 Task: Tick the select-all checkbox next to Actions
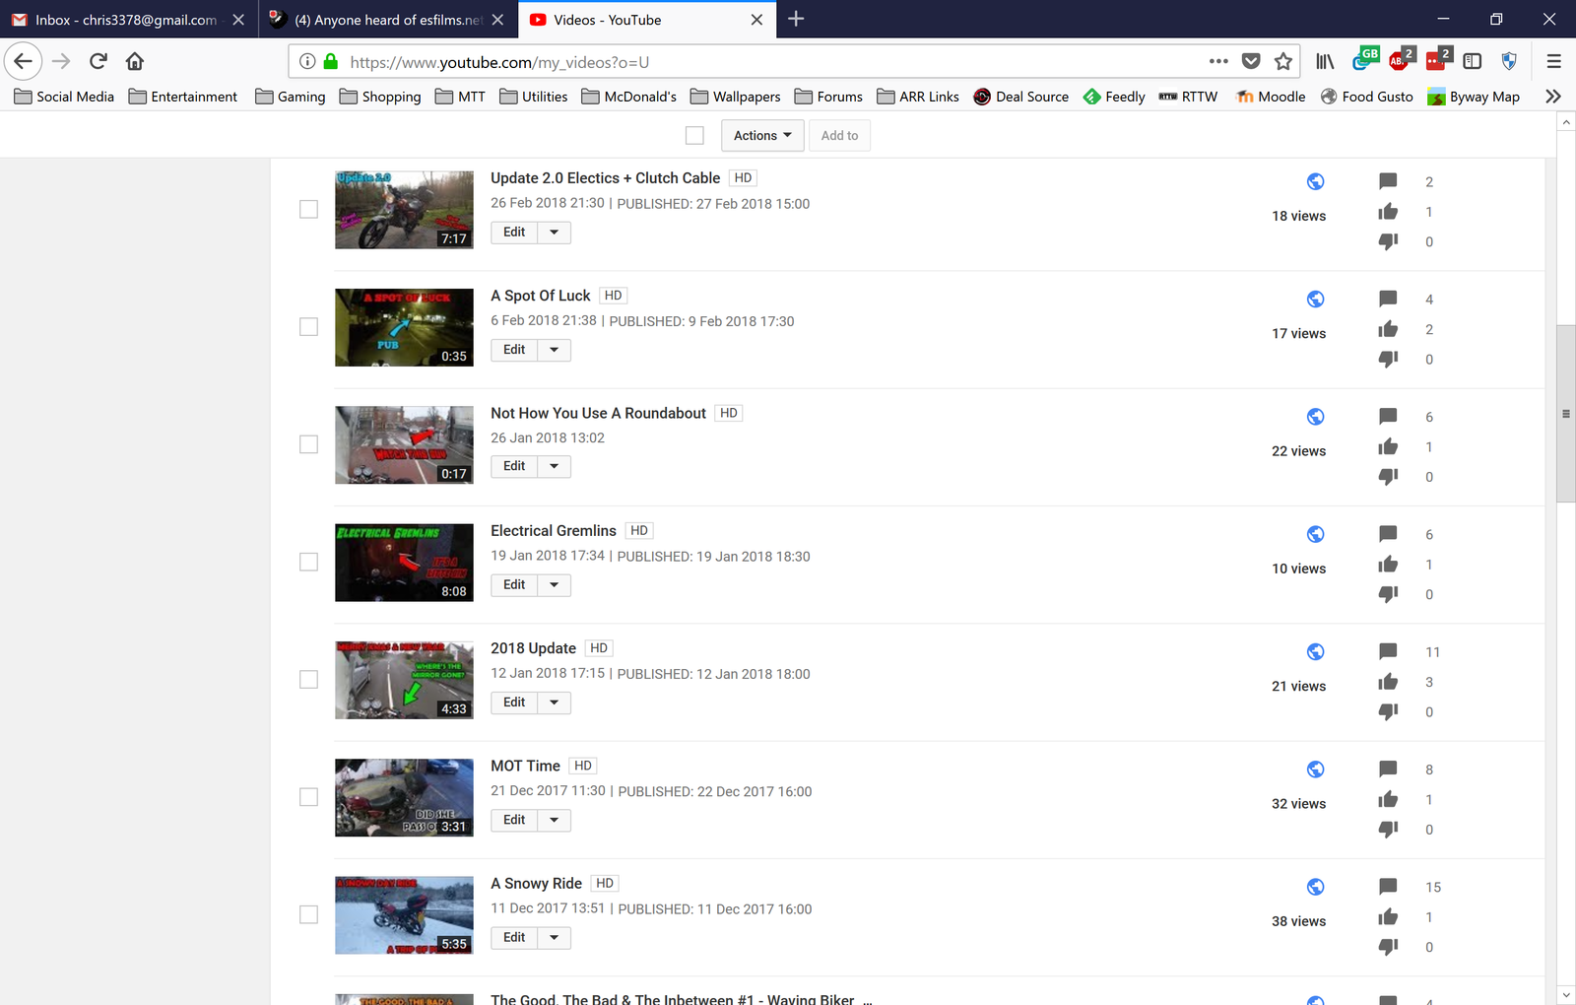tap(694, 135)
